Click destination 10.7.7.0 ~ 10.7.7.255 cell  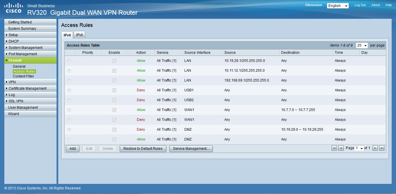[298, 110]
